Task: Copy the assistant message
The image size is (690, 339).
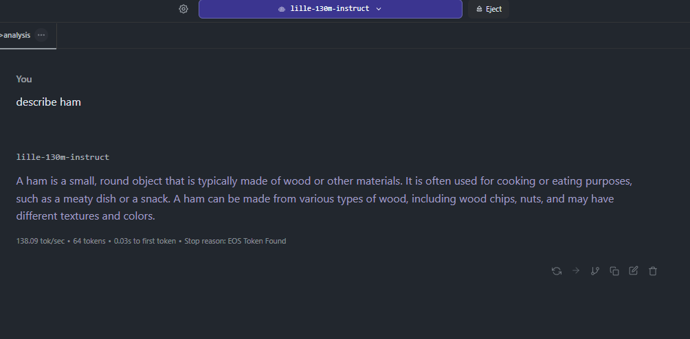Action: coord(614,271)
